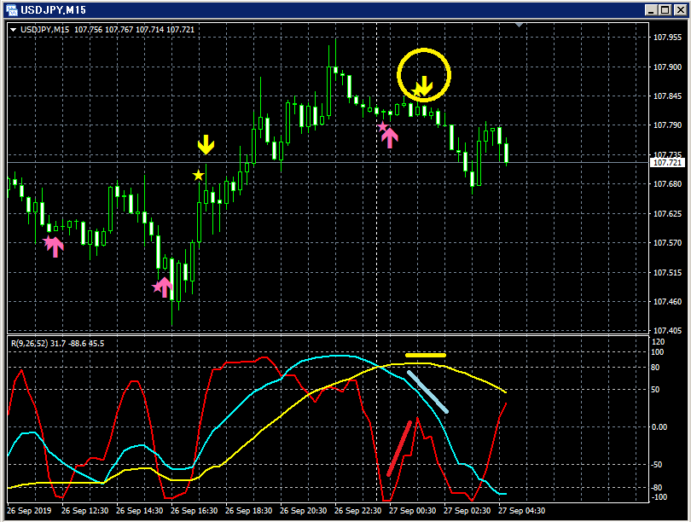Click the USDJPY,M15 window title icon
The image size is (691, 522).
tap(11, 9)
